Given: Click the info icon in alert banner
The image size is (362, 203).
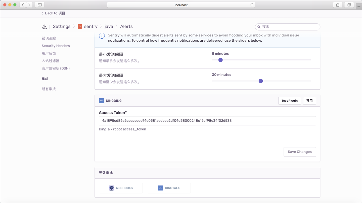Looking at the screenshot, I should (102, 36).
